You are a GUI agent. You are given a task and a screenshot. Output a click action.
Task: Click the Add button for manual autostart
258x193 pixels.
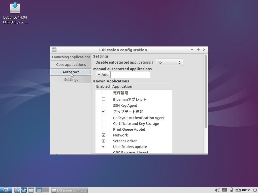coord(103,74)
